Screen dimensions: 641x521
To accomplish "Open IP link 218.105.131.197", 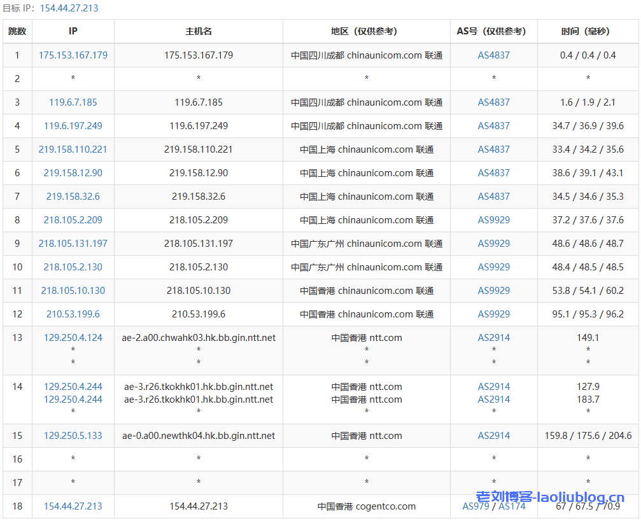I will click(73, 244).
